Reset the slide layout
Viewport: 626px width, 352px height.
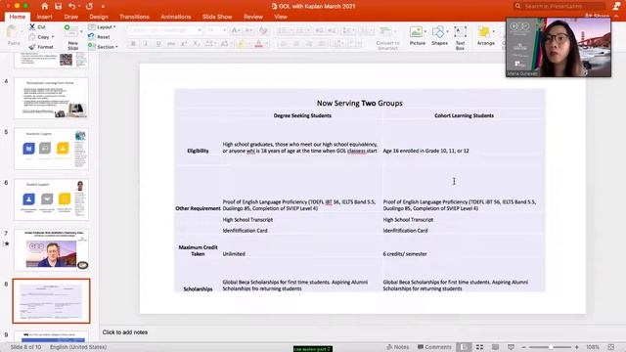coord(100,37)
